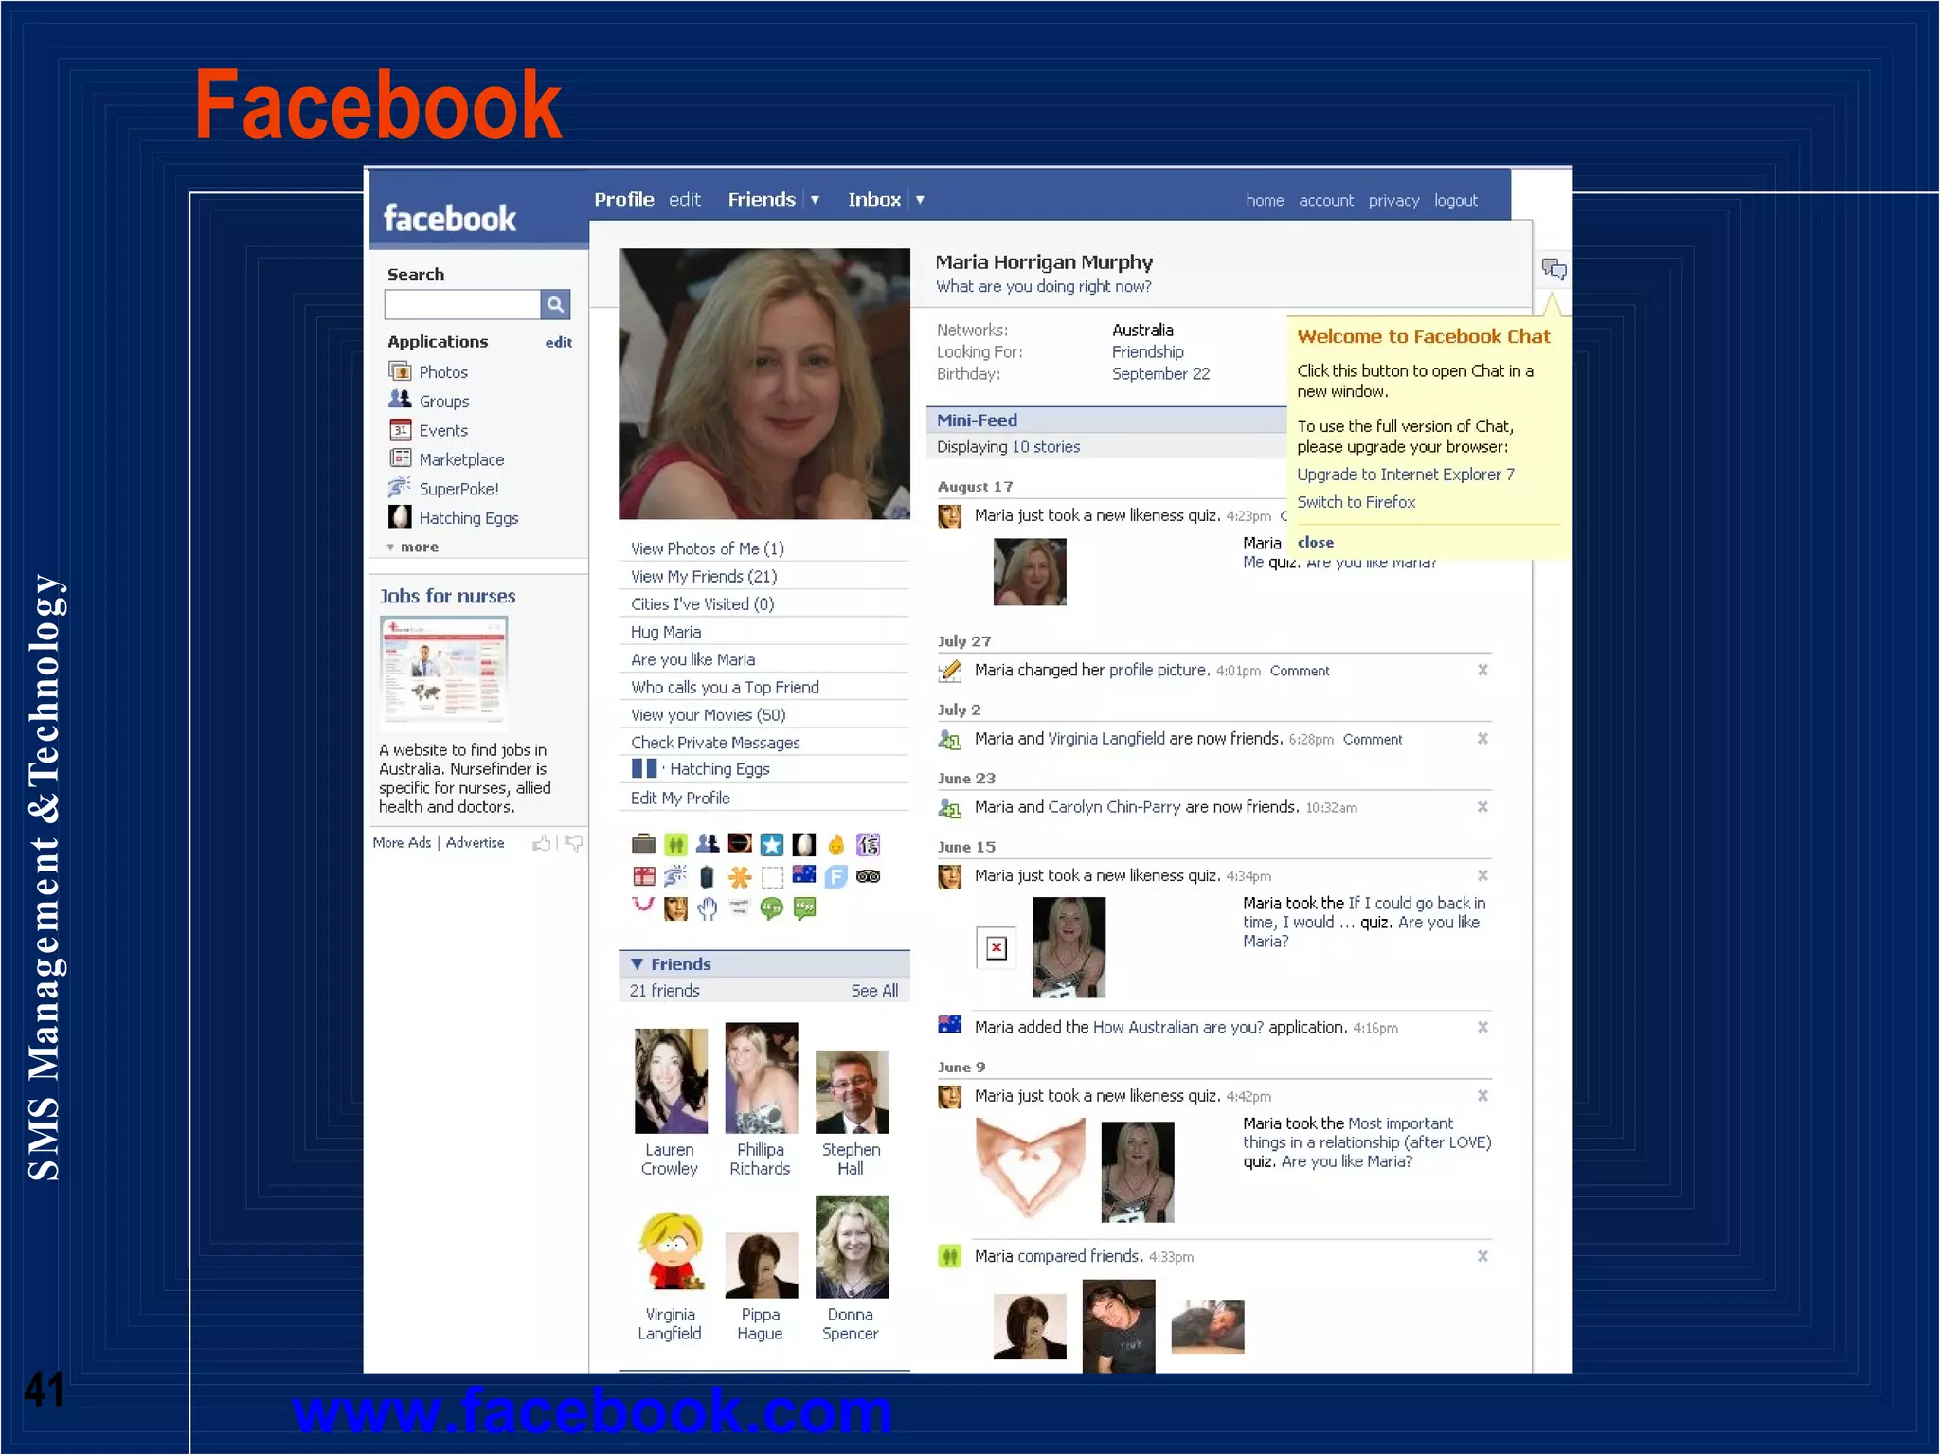
Task: Click the orange asterisk application icon
Action: (740, 876)
